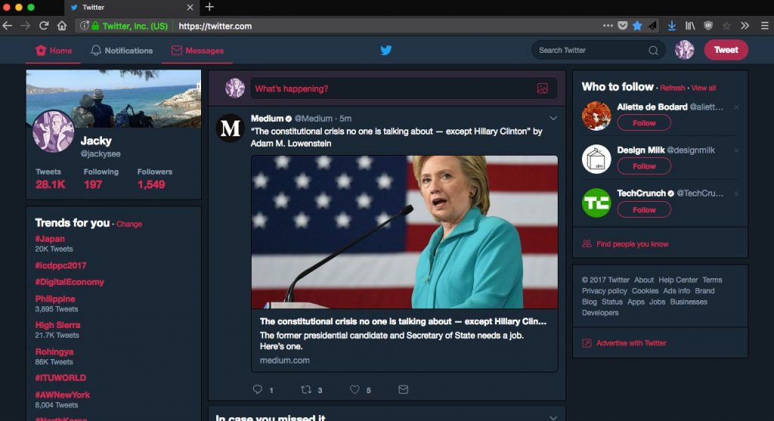The height and width of the screenshot is (421, 774).
Task: Click the uBlock shield extension icon
Action: coord(707,26)
